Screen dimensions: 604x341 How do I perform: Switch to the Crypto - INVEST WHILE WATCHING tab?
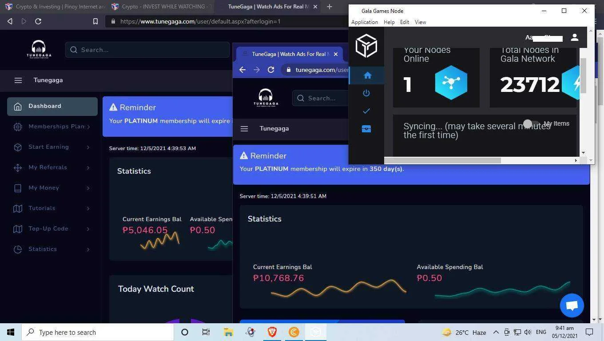(161, 7)
